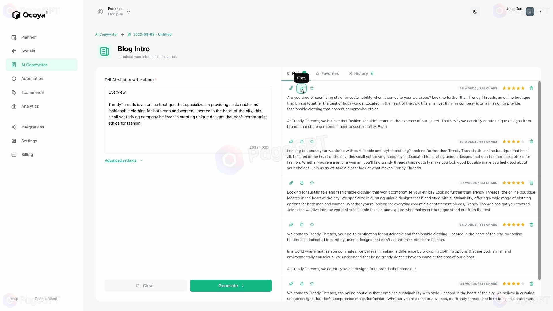The height and width of the screenshot is (311, 553).
Task: Click the copy icon on first result
Action: pos(302,88)
